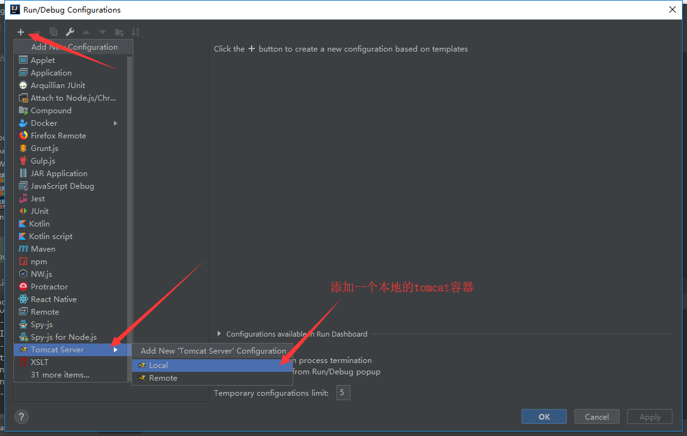Select JAR Application entry
The image size is (687, 436).
(70, 174)
